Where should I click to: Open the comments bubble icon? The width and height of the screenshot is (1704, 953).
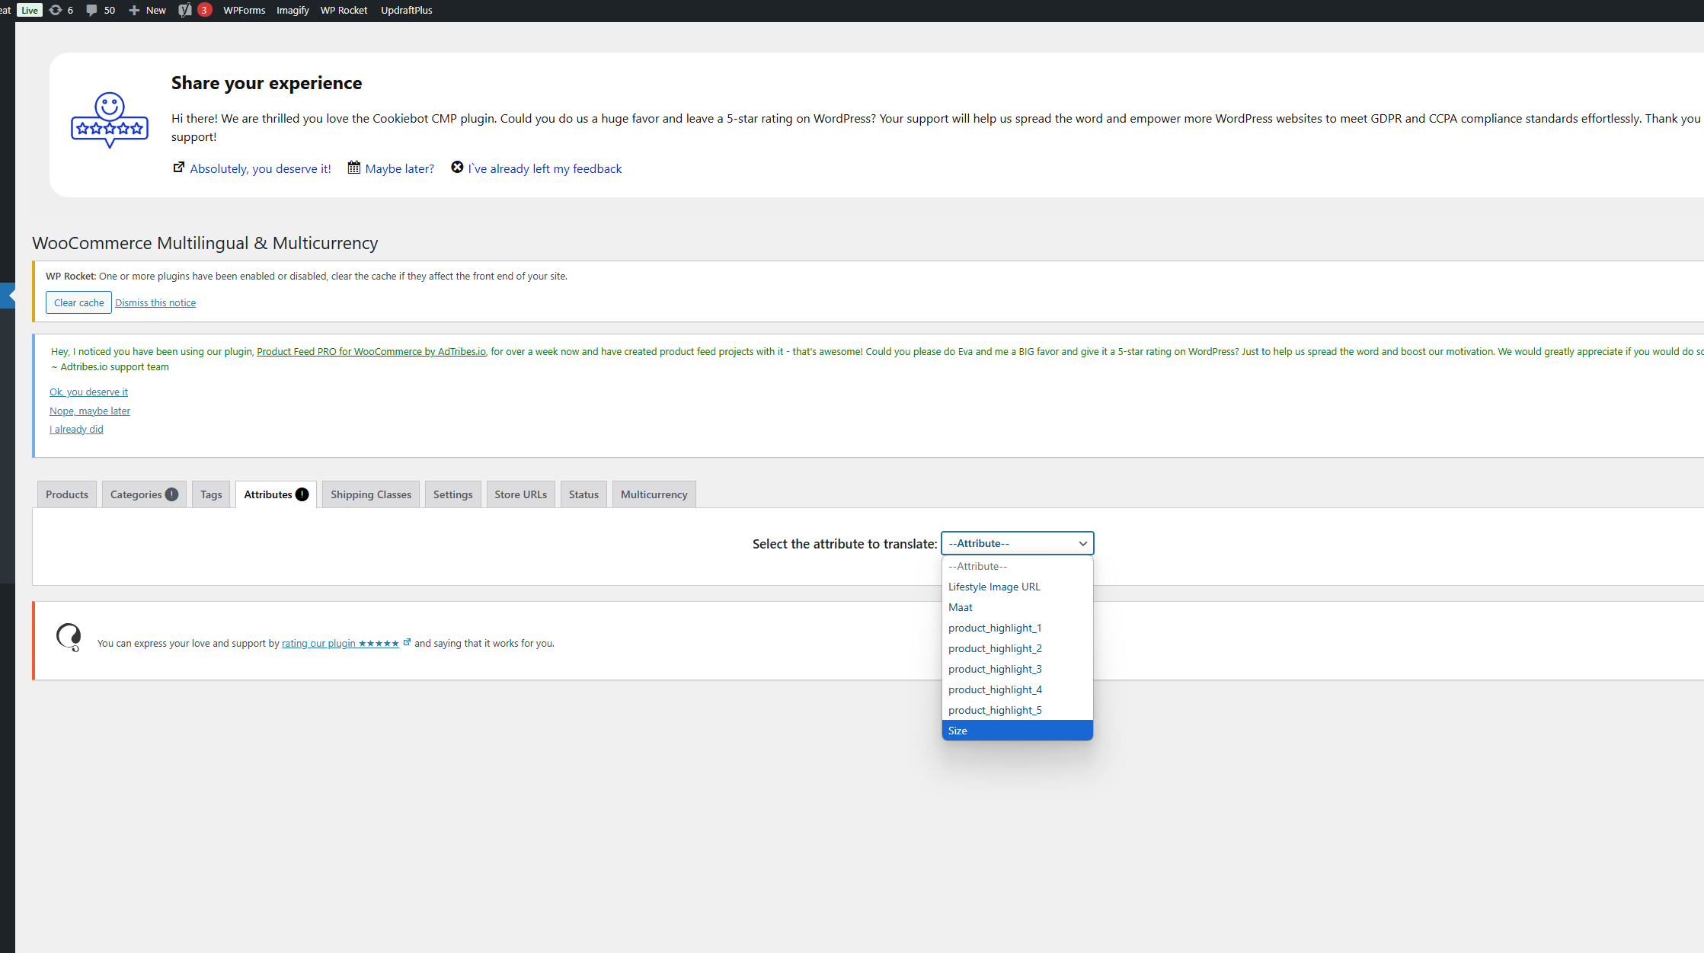pyautogui.click(x=91, y=10)
